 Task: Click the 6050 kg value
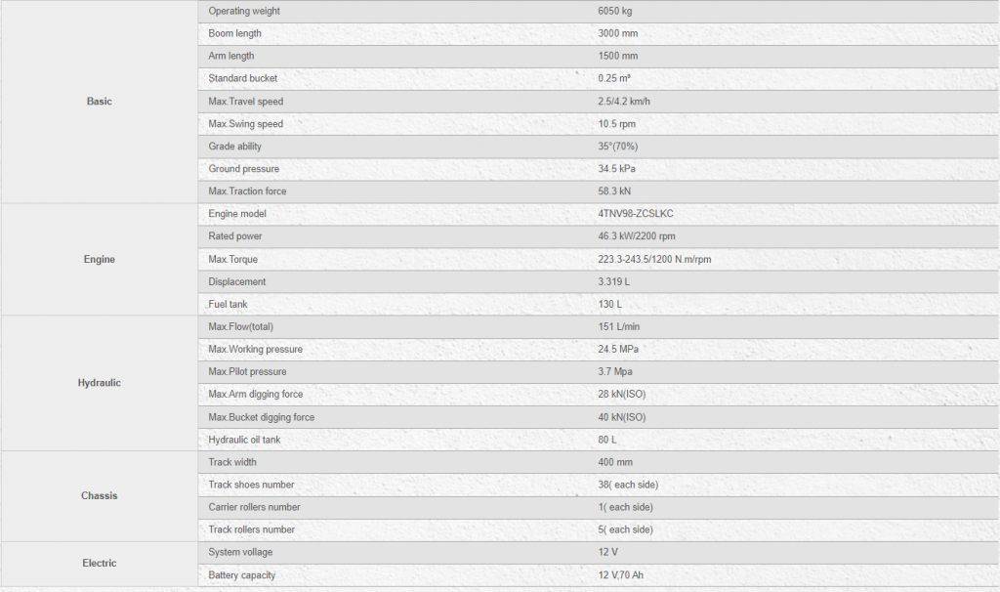(x=615, y=11)
